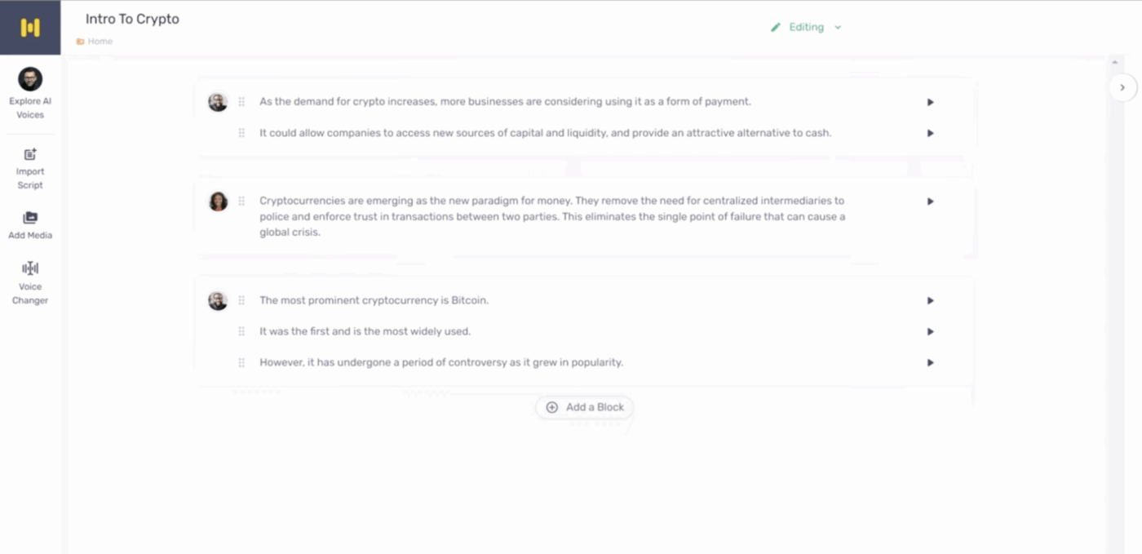Play the 'As the demand for crypto' line
The width and height of the screenshot is (1142, 554).
click(x=930, y=102)
